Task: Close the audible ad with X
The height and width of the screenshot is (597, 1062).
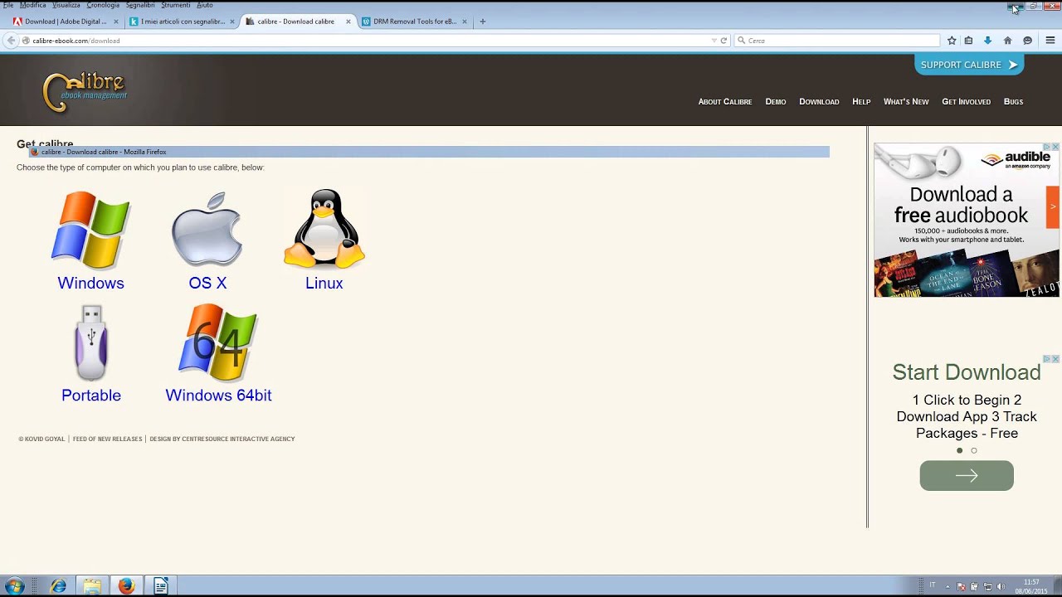Action: (x=1055, y=147)
